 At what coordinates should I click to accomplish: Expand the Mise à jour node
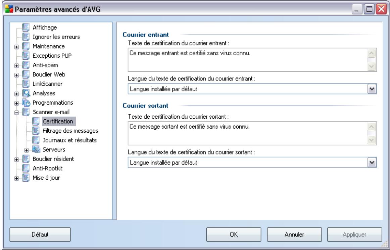click(x=17, y=179)
